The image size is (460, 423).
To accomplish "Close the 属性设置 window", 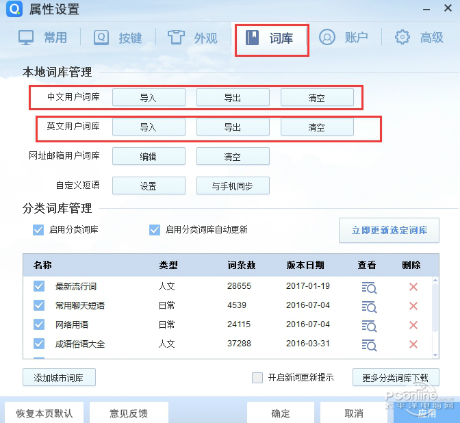I will point(448,8).
